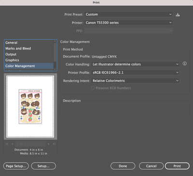Click the Setup... button

[43, 166]
